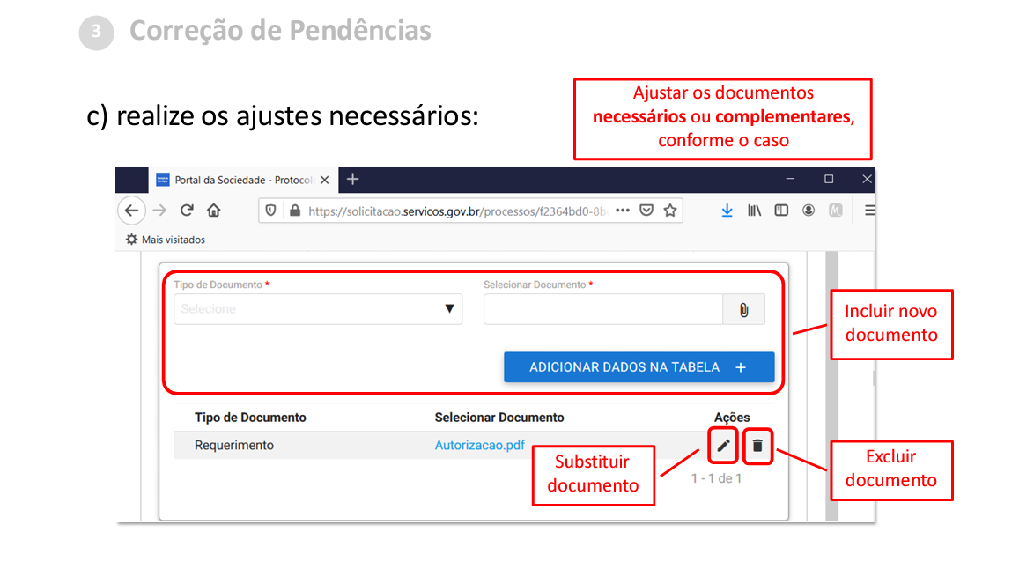
Task: Open Firefox account profile icon
Action: 809,211
